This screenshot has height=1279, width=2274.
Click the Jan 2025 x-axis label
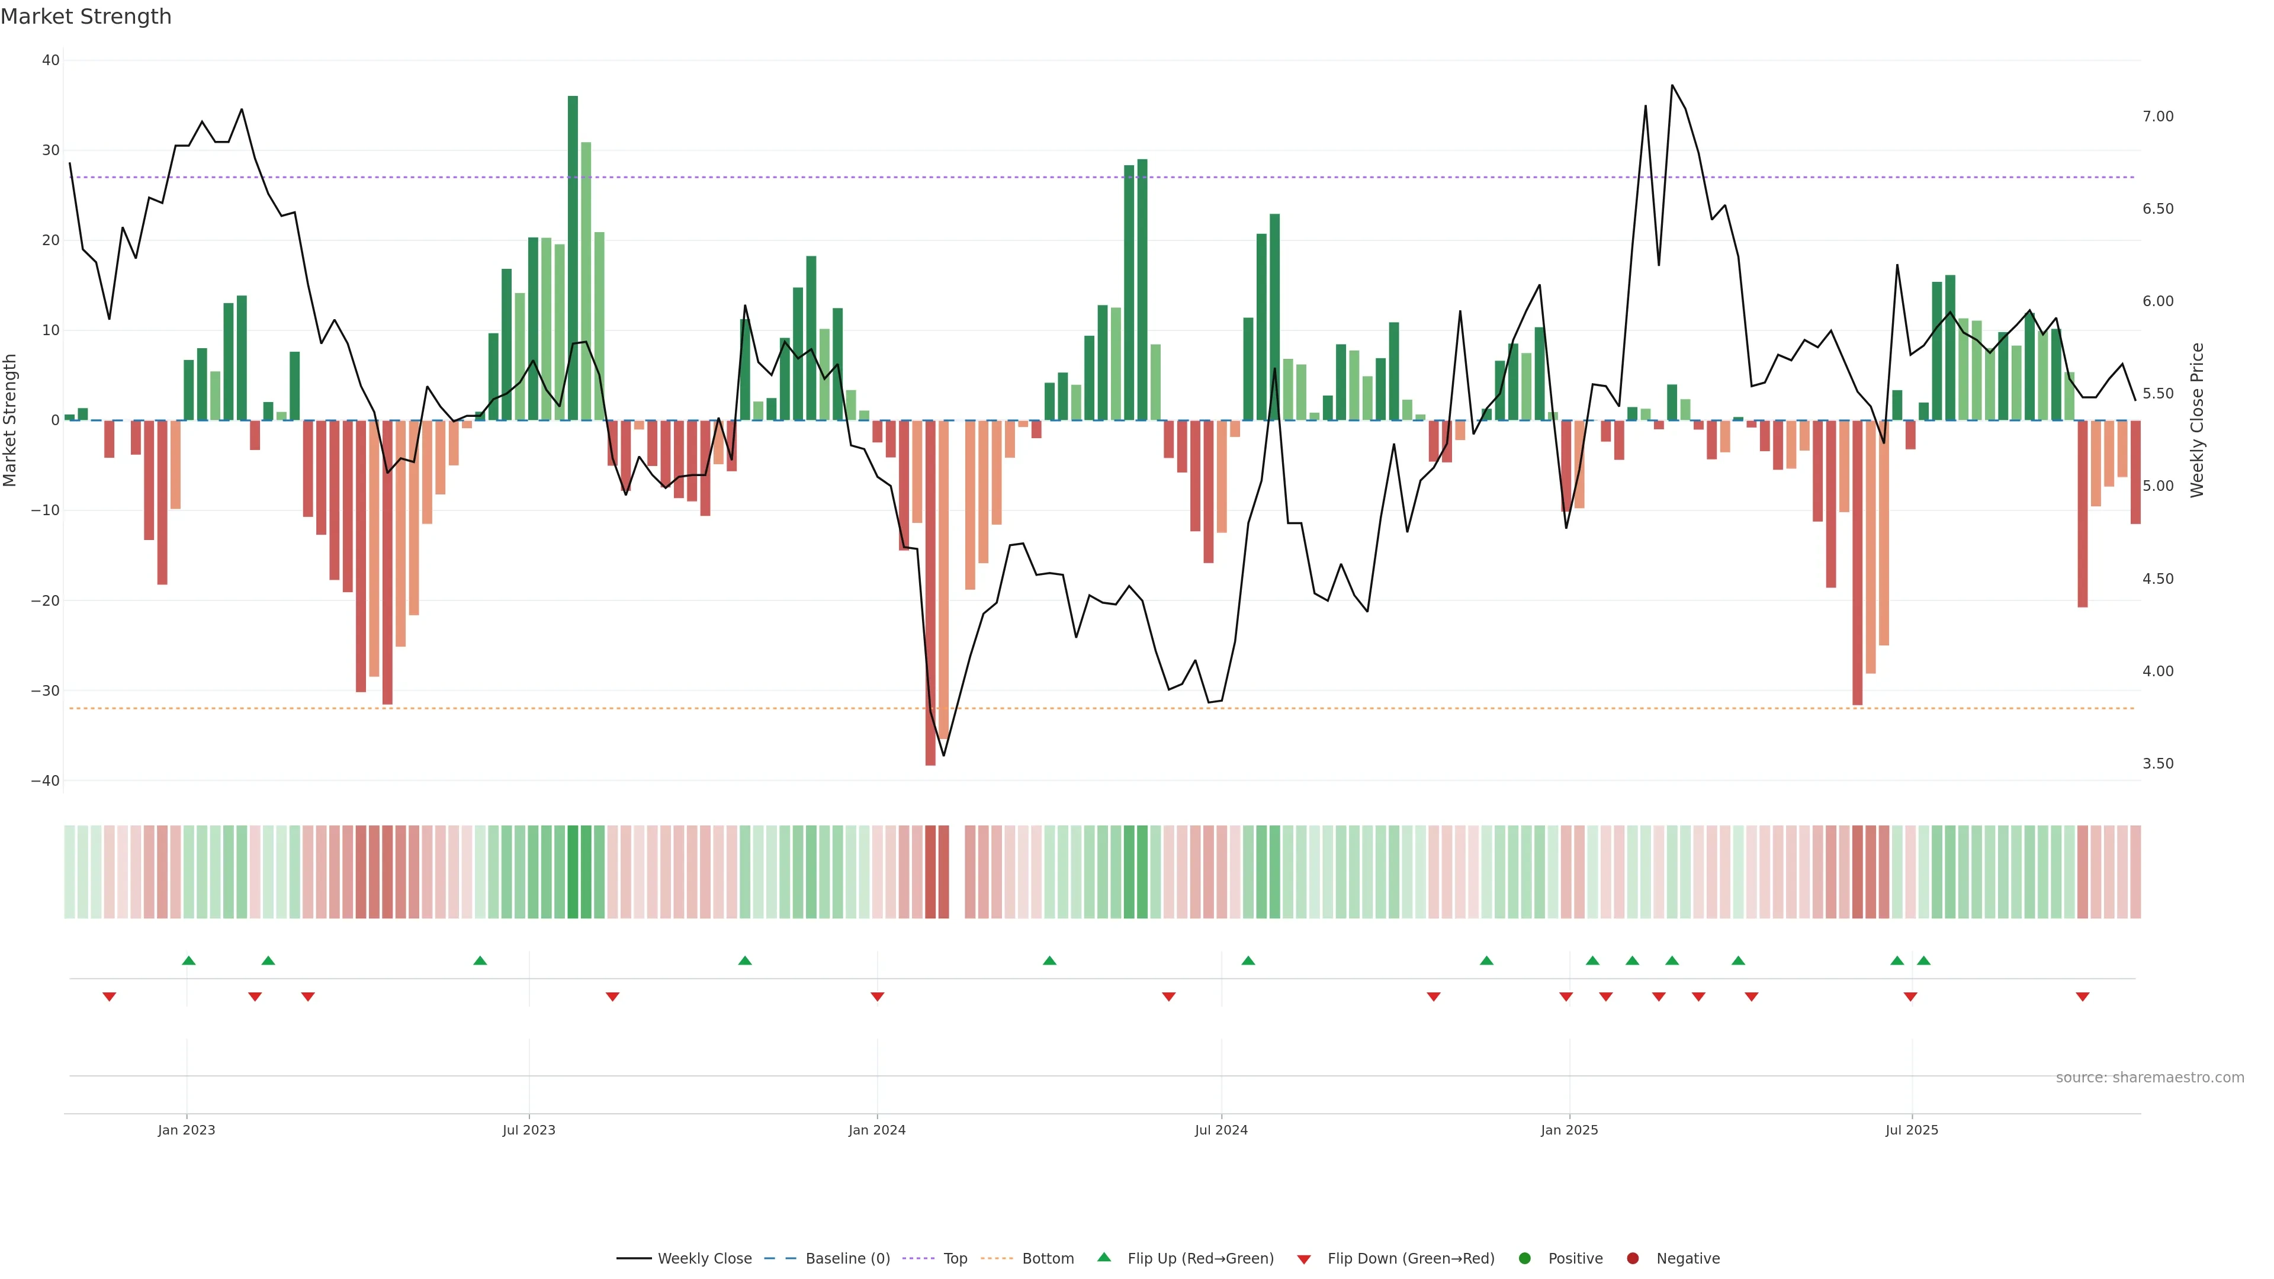1569,1130
